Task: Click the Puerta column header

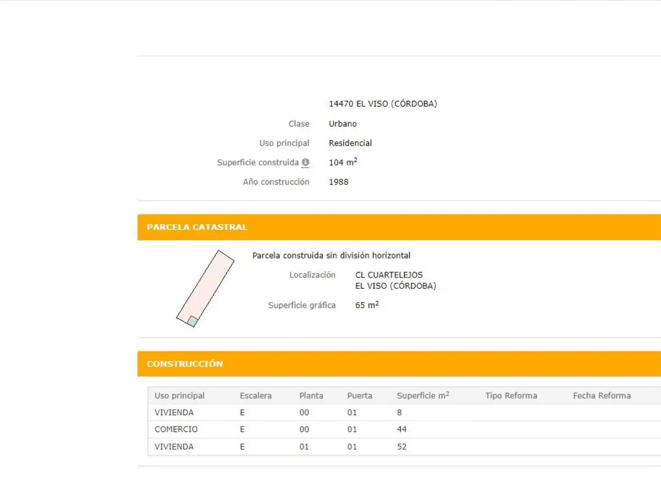Action: [359, 395]
